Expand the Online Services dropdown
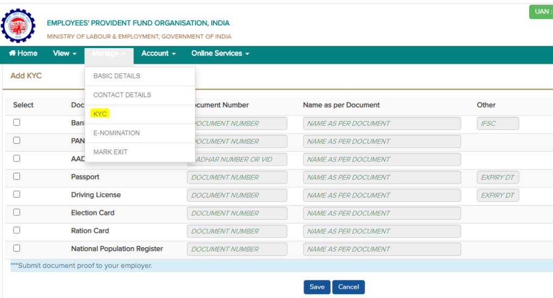Viewport: 553px width, 298px height. tap(220, 53)
